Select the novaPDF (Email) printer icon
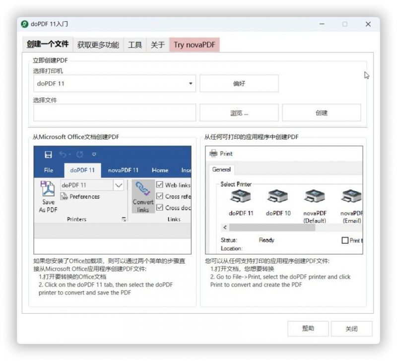Screen dimensions: 397x361 point(352,196)
